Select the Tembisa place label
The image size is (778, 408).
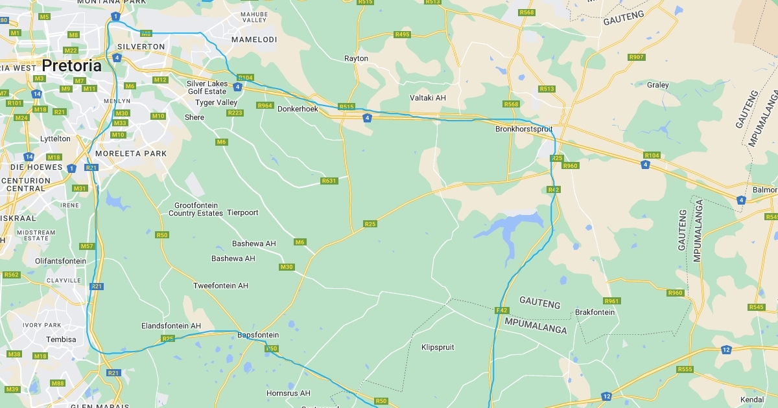[x=61, y=339]
